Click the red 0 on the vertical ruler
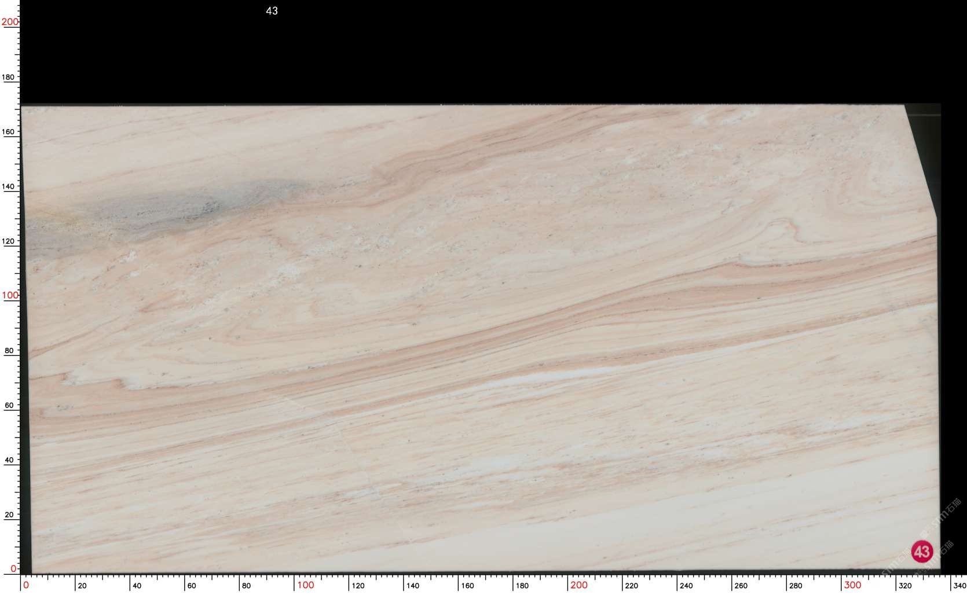The height and width of the screenshot is (595, 967). (x=13, y=569)
